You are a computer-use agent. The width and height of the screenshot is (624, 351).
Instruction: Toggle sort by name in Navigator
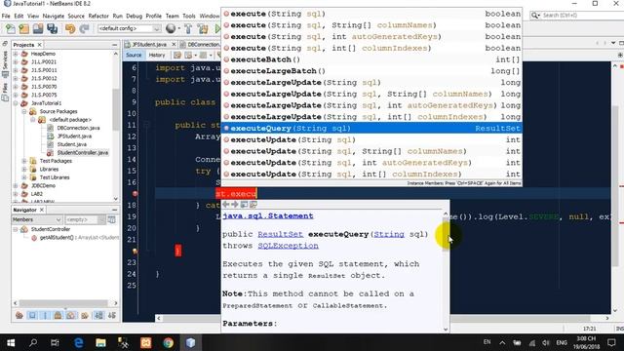[x=98, y=316]
